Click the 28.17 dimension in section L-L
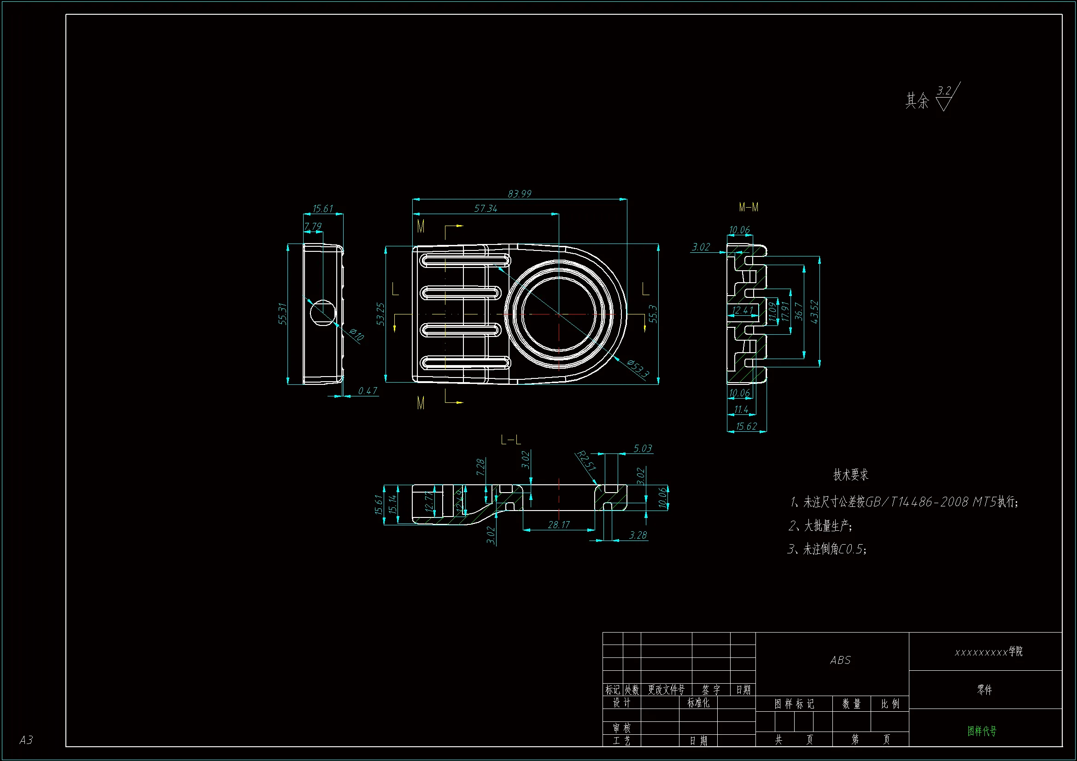This screenshot has width=1077, height=761. (x=558, y=525)
